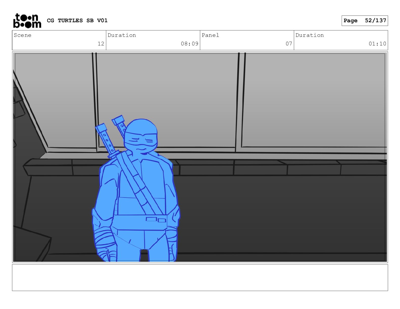The width and height of the screenshot is (400, 309).
Task: Click the 'Panel' header label
Action: pyautogui.click(x=210, y=35)
